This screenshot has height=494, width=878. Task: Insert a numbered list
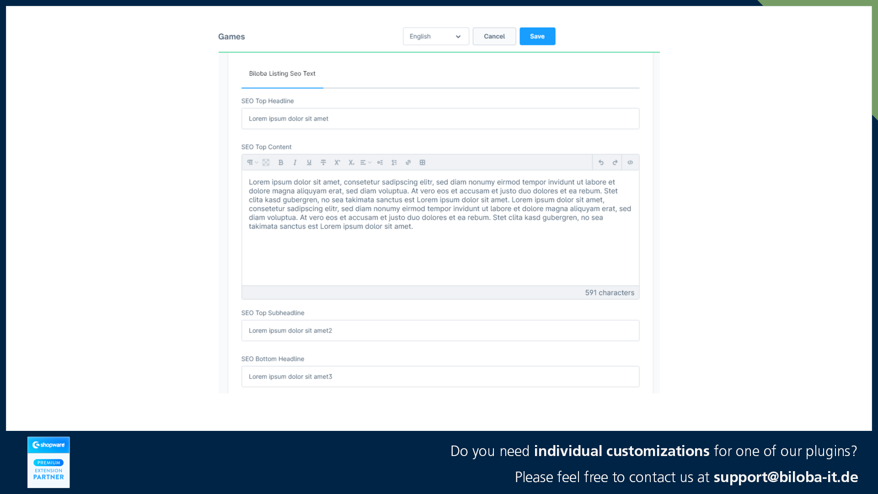point(394,162)
